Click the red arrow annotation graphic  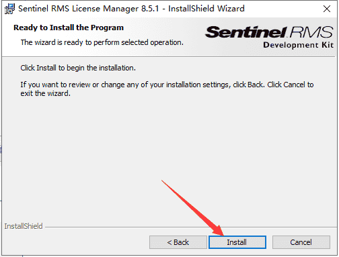(x=193, y=208)
